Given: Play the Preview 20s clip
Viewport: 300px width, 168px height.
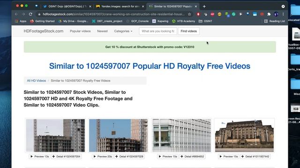Looking at the screenshot, I should tap(103, 156).
